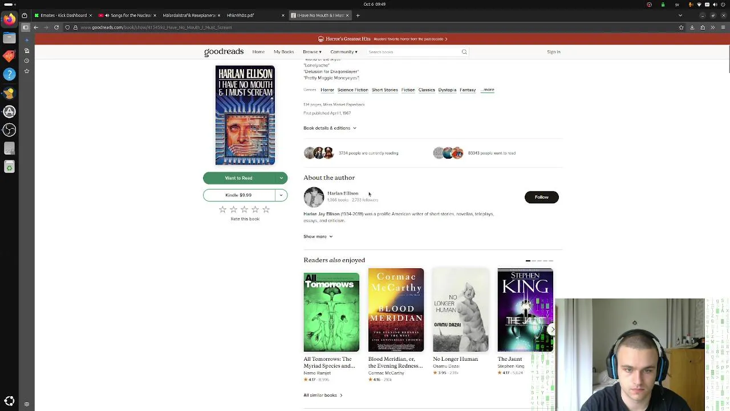730x411 pixels.
Task: Follow author Harlan Ellison
Action: 541,198
